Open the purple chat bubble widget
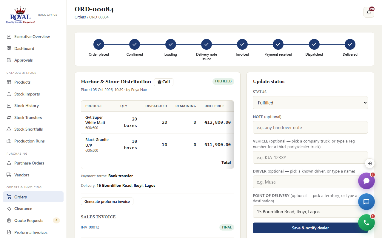382x238 pixels. [366, 181]
